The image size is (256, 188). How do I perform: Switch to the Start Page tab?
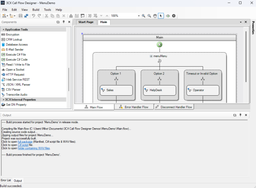tap(86, 22)
